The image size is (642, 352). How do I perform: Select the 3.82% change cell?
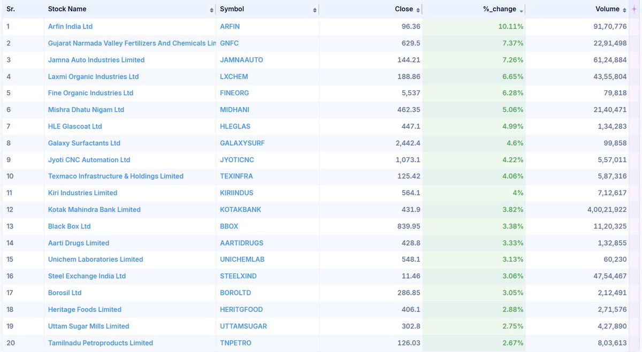[x=474, y=210]
